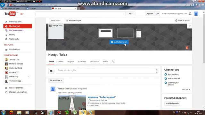Click Manage subscriptions
Image resolution: width=205 pixels, height=115 pixels.
(x=18, y=92)
